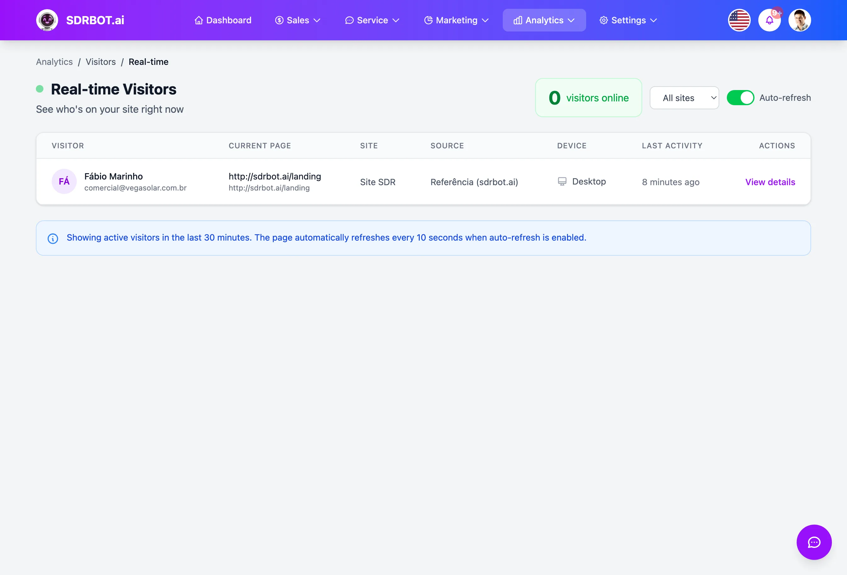Click the current page URL title

275,176
